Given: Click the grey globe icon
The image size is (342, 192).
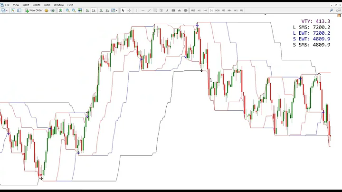Looking at the screenshot, I should point(52,10).
